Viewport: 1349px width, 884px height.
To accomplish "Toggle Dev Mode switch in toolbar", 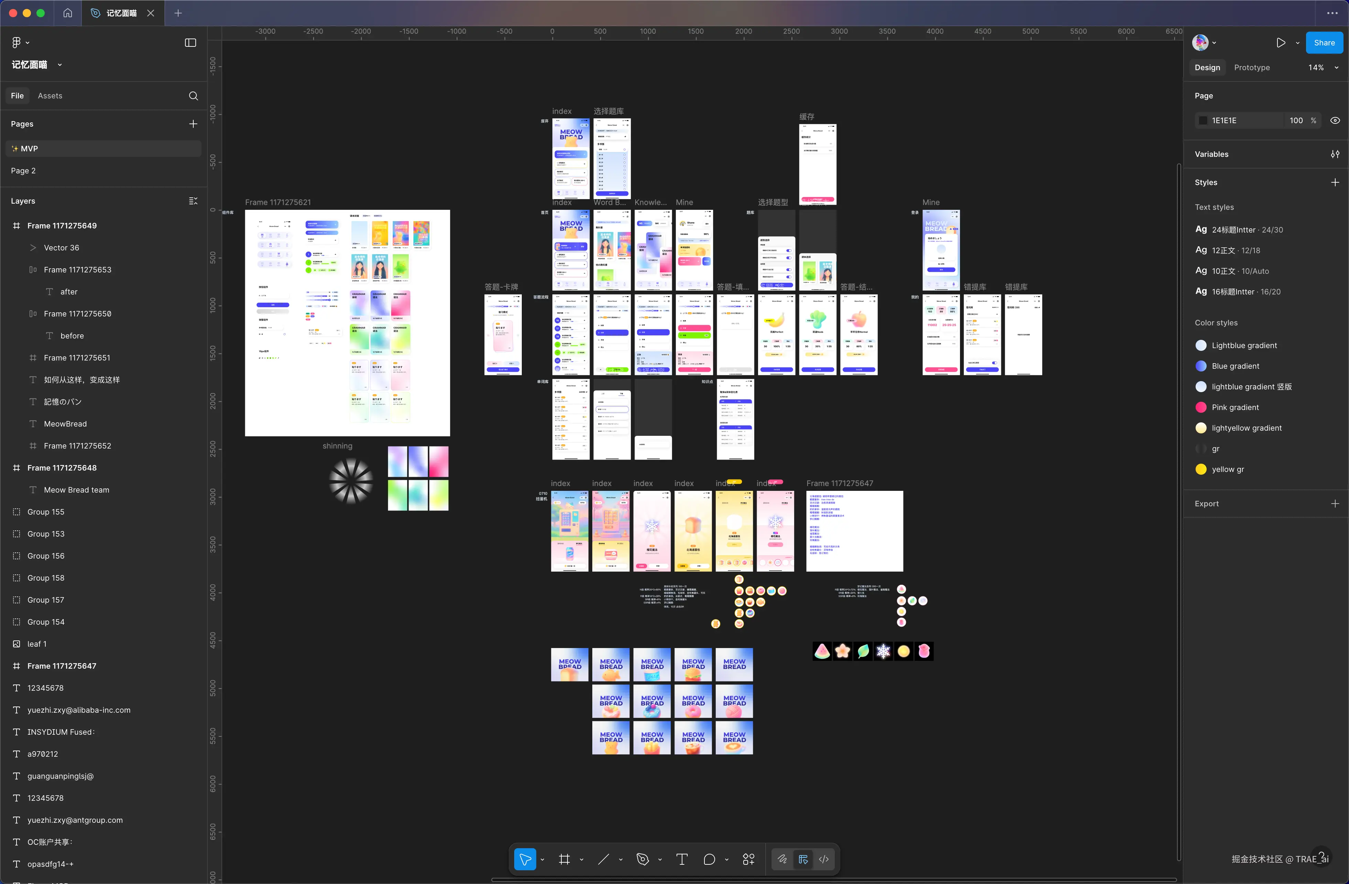I will tap(823, 859).
